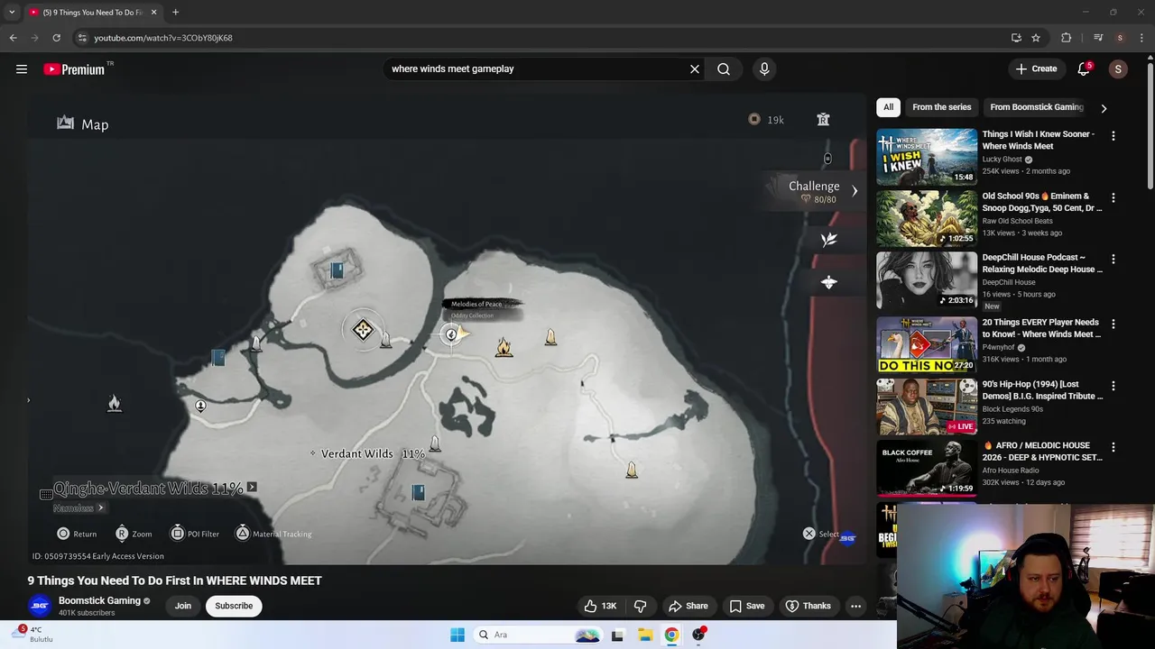Open DeepChill House Podcast thumbnail
The width and height of the screenshot is (1155, 649).
click(x=927, y=279)
